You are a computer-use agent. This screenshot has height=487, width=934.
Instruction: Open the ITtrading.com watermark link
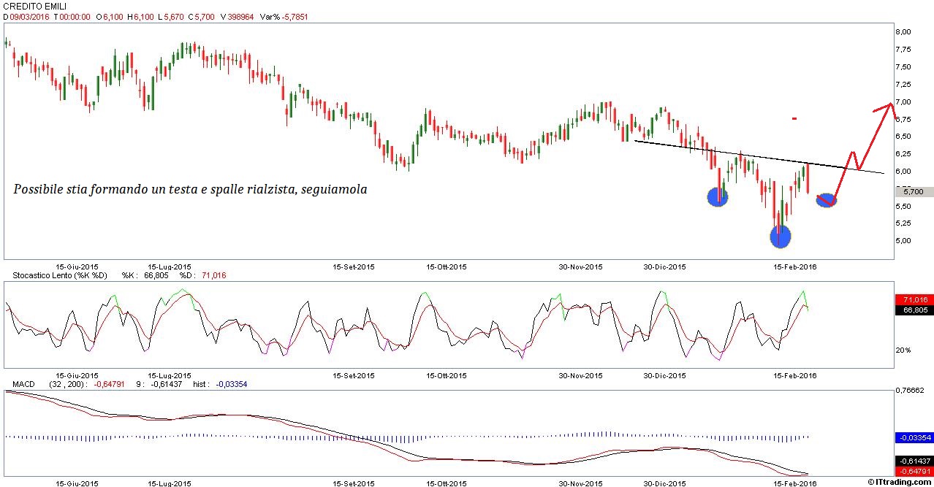[900, 481]
